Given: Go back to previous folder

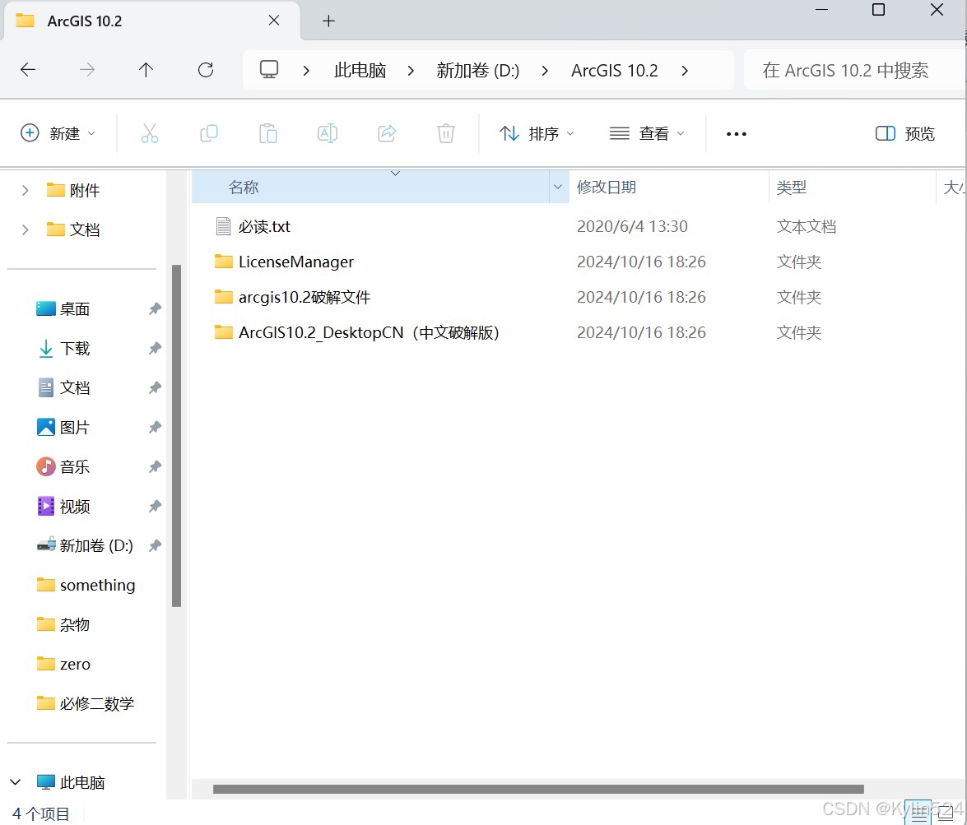Looking at the screenshot, I should click(x=28, y=70).
